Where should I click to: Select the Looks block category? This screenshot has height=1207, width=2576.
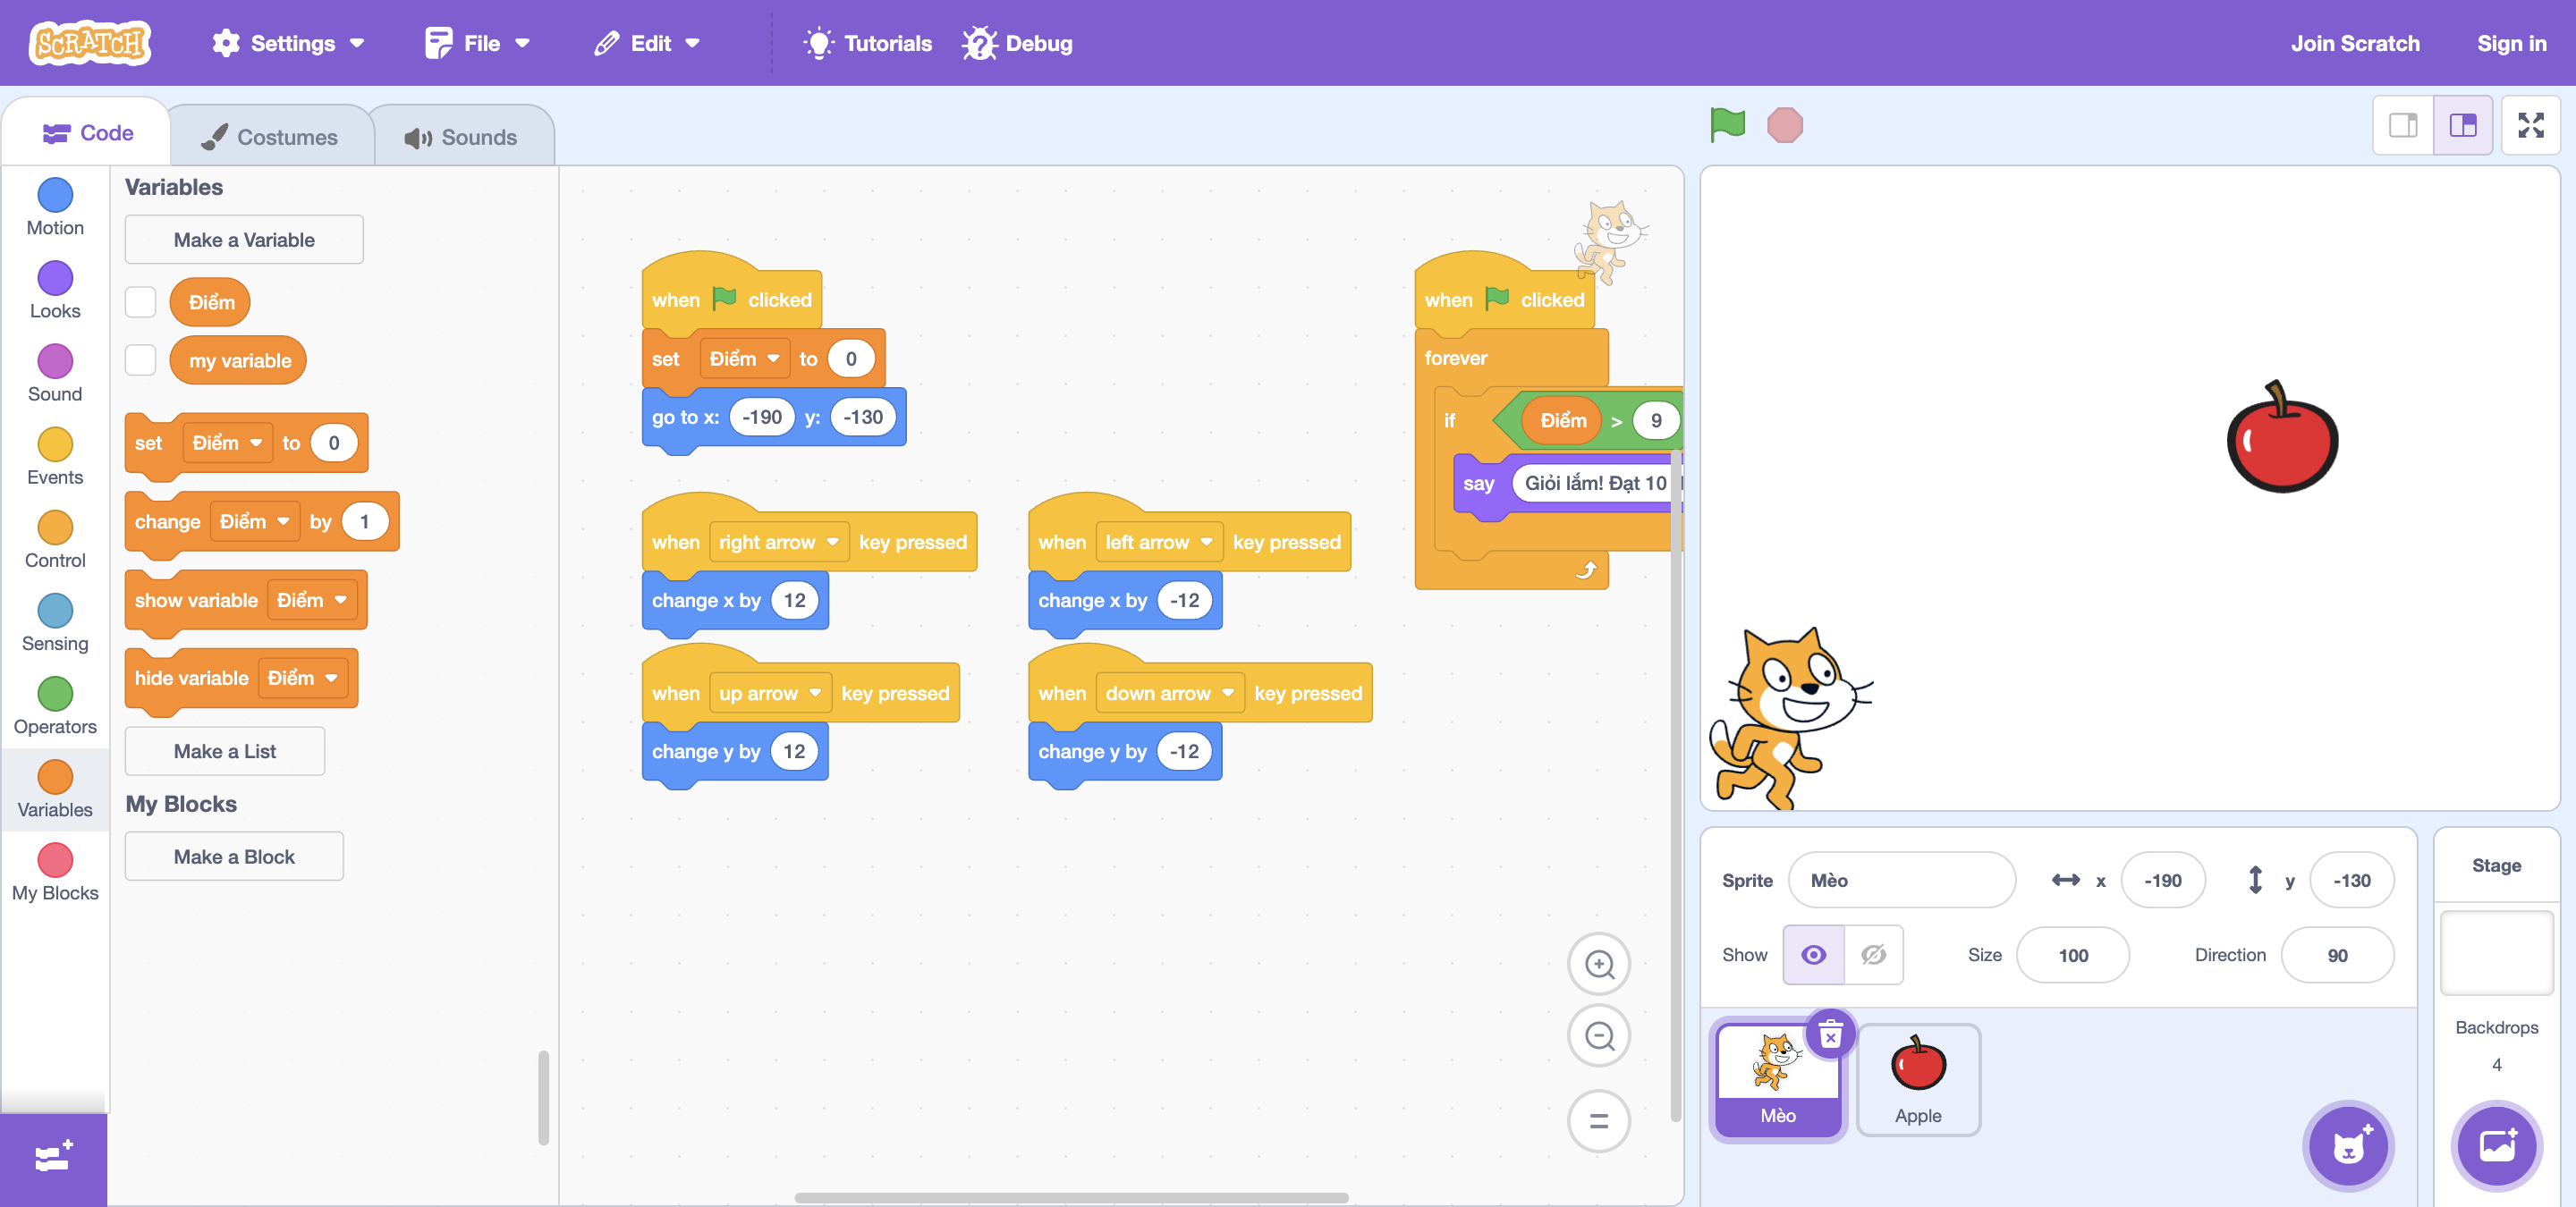click(x=55, y=291)
